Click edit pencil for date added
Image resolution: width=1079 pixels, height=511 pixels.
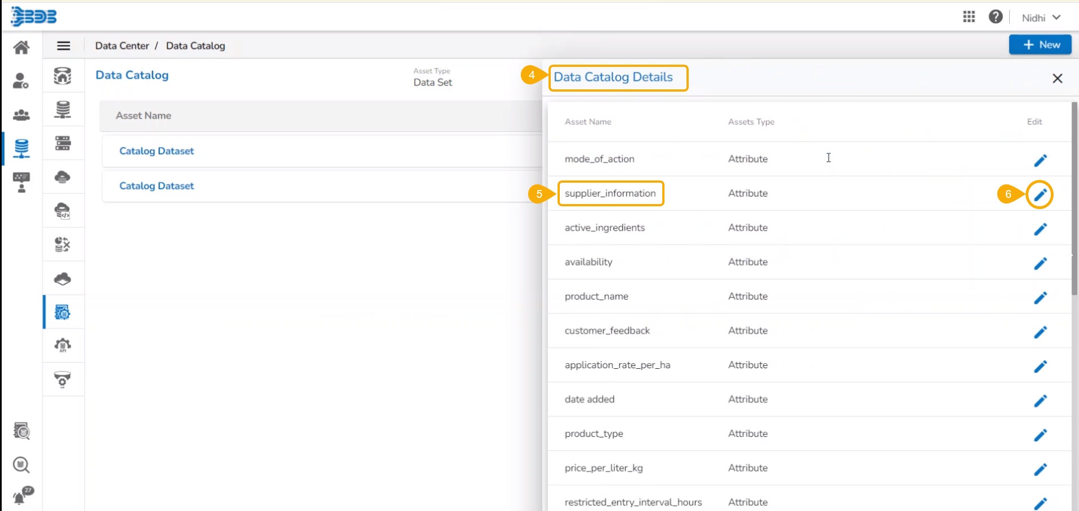(1040, 400)
